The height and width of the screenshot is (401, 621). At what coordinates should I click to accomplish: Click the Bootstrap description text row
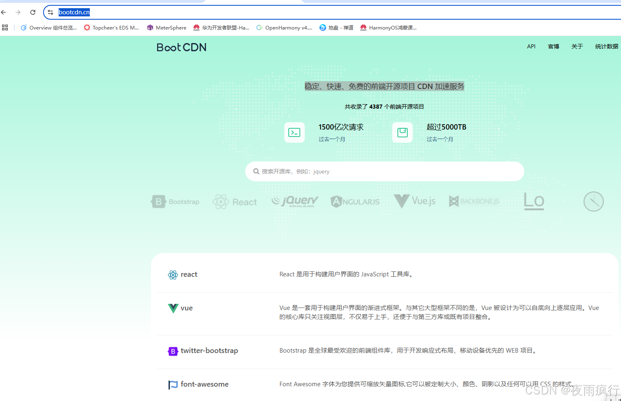tap(409, 351)
